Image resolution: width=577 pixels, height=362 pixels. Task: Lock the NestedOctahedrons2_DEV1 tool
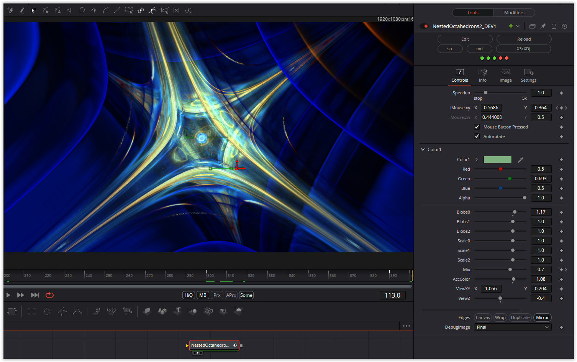tap(554, 26)
